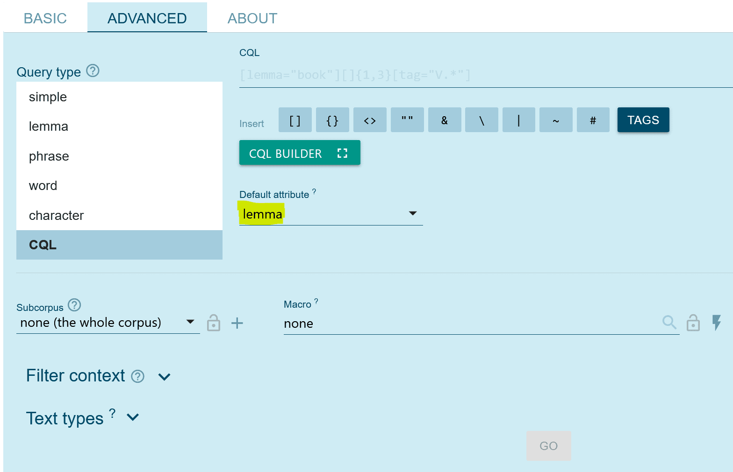Click the plus icon to add subcorpus
733x472 pixels.
pyautogui.click(x=237, y=323)
